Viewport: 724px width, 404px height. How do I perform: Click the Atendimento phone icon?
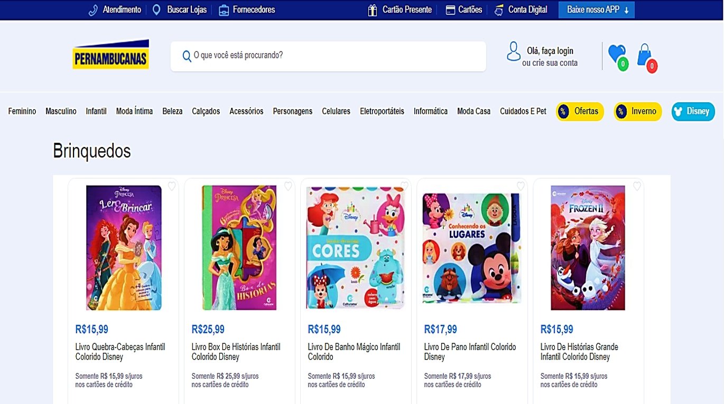click(93, 10)
